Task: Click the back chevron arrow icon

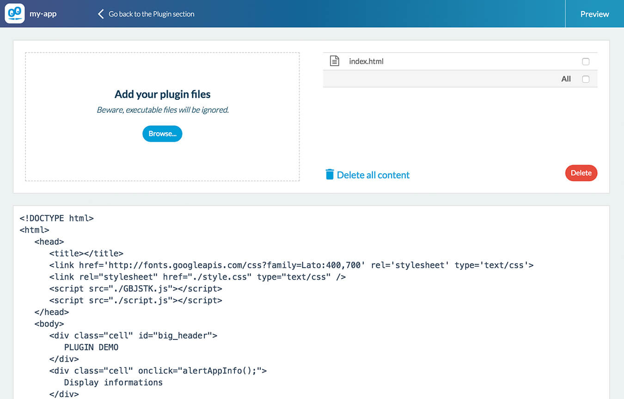Action: 100,14
